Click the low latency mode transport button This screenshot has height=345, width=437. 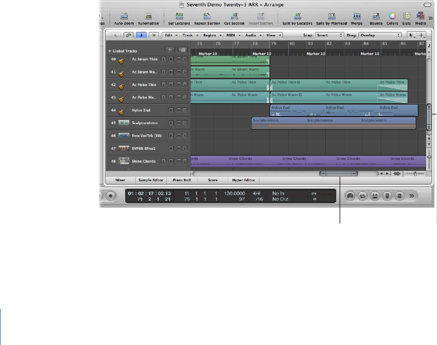pyautogui.click(x=350, y=196)
